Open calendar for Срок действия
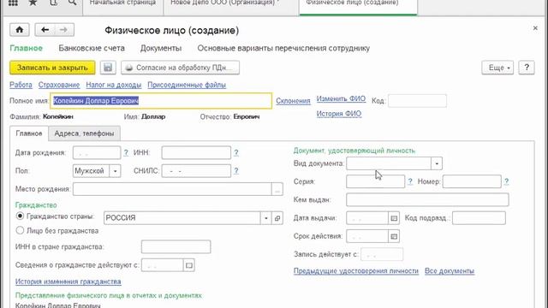 click(x=394, y=236)
